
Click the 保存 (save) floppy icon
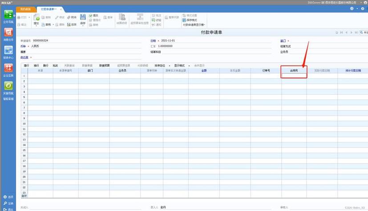(83, 17)
